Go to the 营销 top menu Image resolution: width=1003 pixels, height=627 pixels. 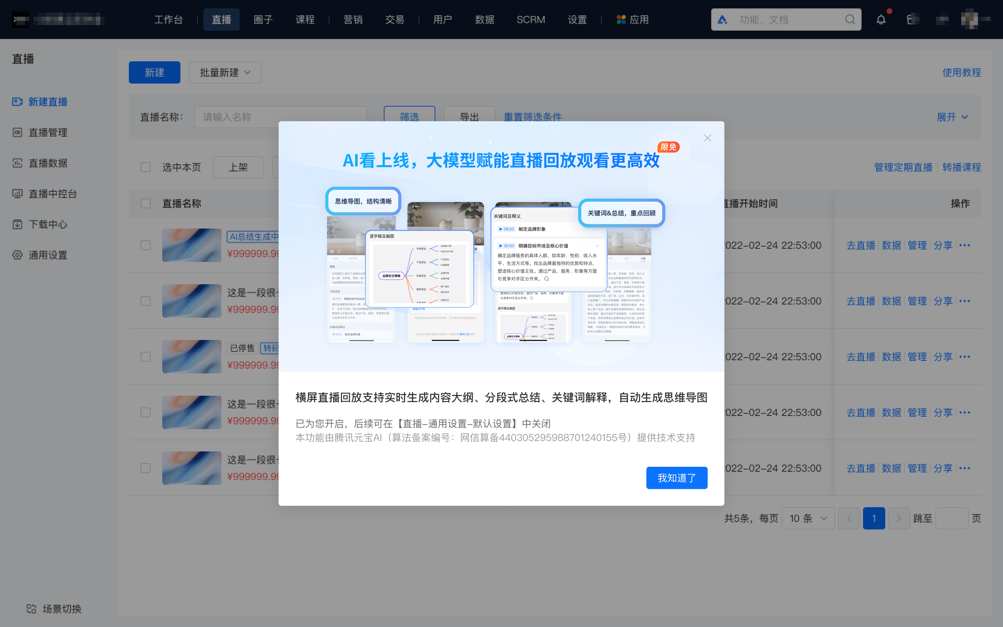click(353, 20)
